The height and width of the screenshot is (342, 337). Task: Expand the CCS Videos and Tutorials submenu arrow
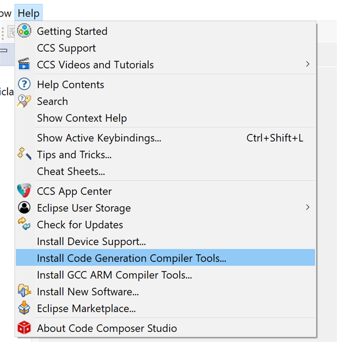tap(308, 64)
